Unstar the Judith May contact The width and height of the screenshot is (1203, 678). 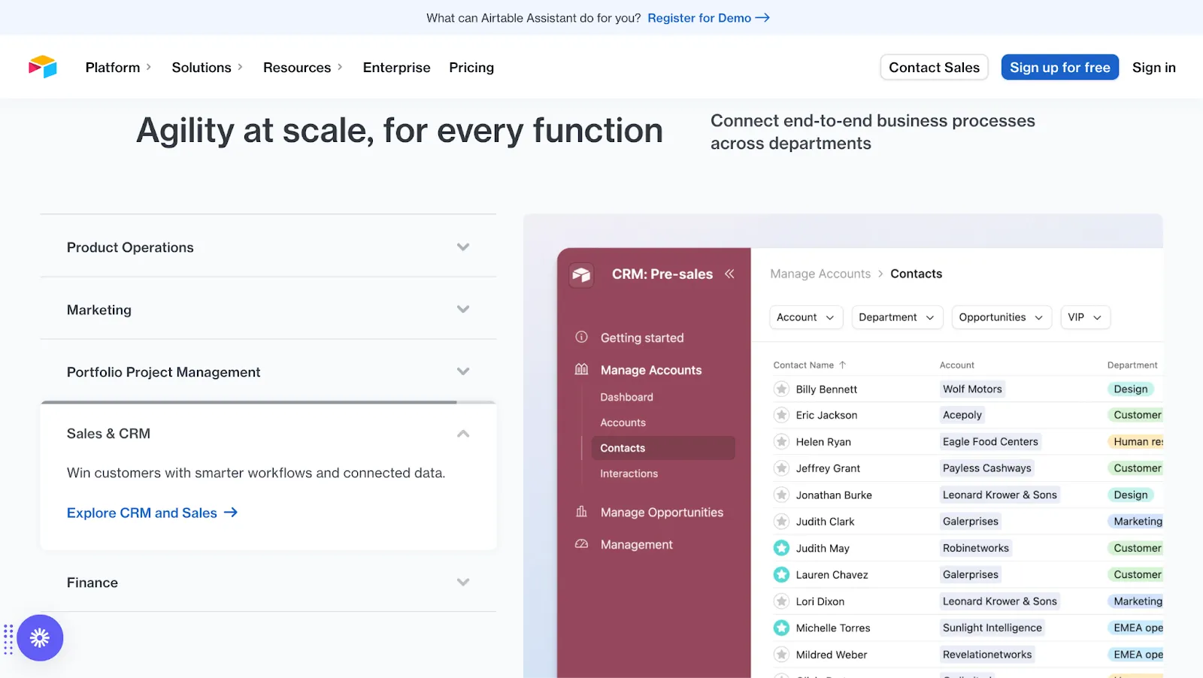[x=782, y=548]
